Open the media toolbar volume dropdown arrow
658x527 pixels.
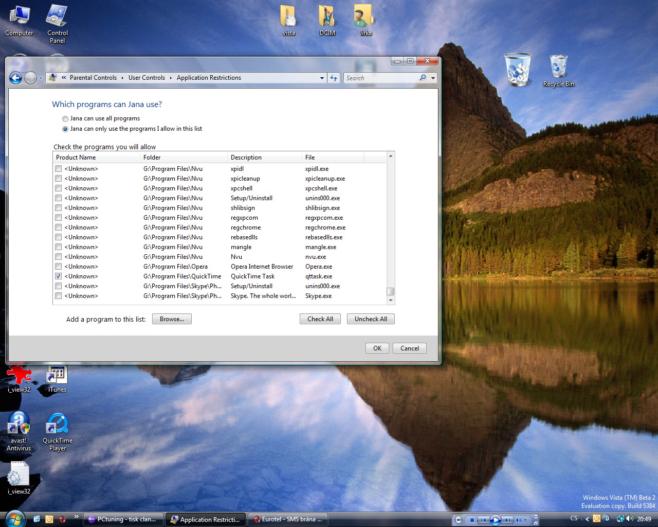click(525, 520)
